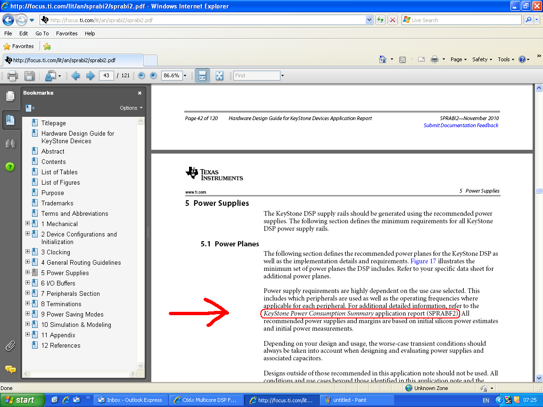
Task: Click the browser Print icon
Action: (434, 59)
